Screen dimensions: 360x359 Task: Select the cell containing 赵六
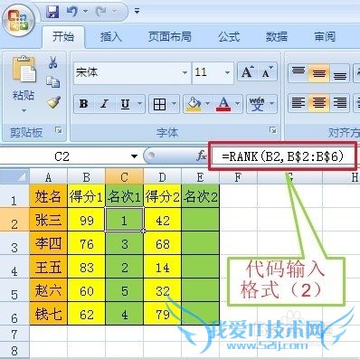48,290
